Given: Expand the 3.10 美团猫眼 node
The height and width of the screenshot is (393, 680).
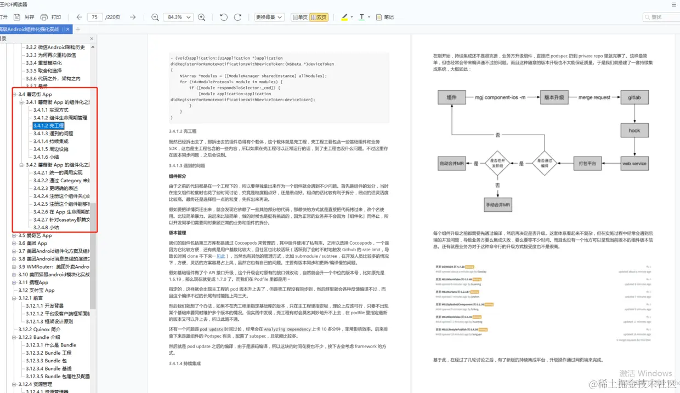Looking at the screenshot, I should pyautogui.click(x=14, y=275).
